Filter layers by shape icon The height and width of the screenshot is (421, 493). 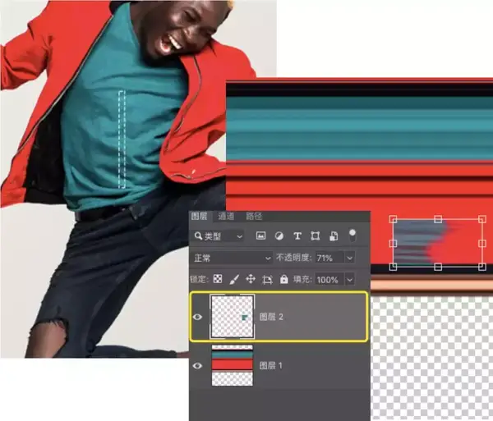coord(316,236)
